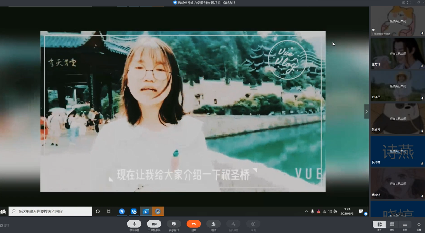Open the invite participants dialog (邀请)
The image size is (425, 233).
[x=214, y=224]
